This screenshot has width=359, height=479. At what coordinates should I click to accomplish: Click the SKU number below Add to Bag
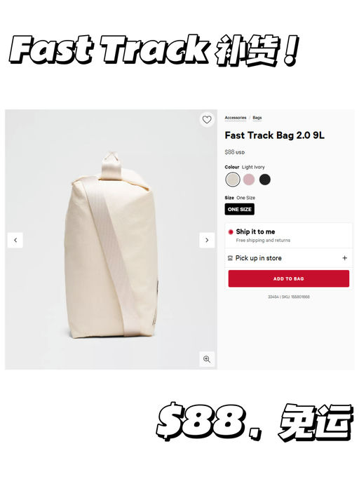289,297
